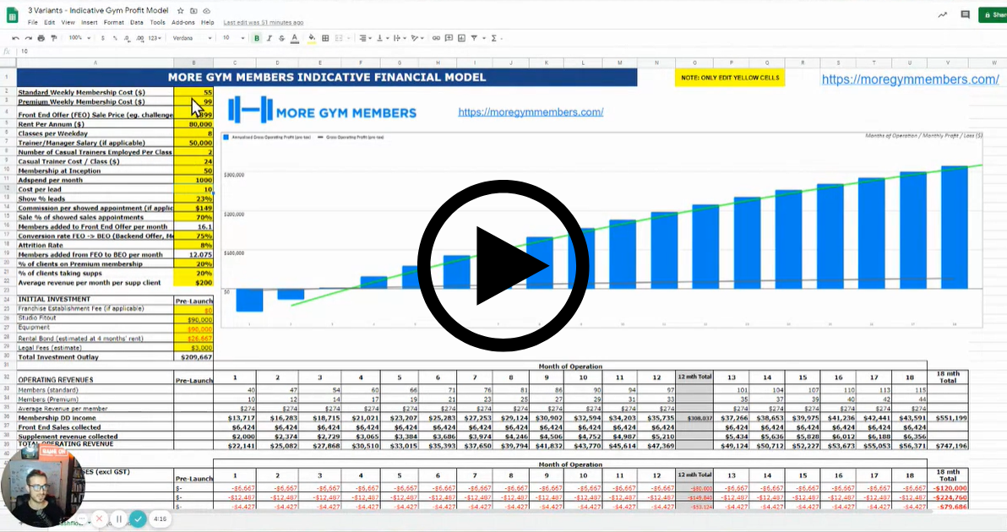The image size is (1007, 532).
Task: Open the Tools menu
Action: [157, 23]
